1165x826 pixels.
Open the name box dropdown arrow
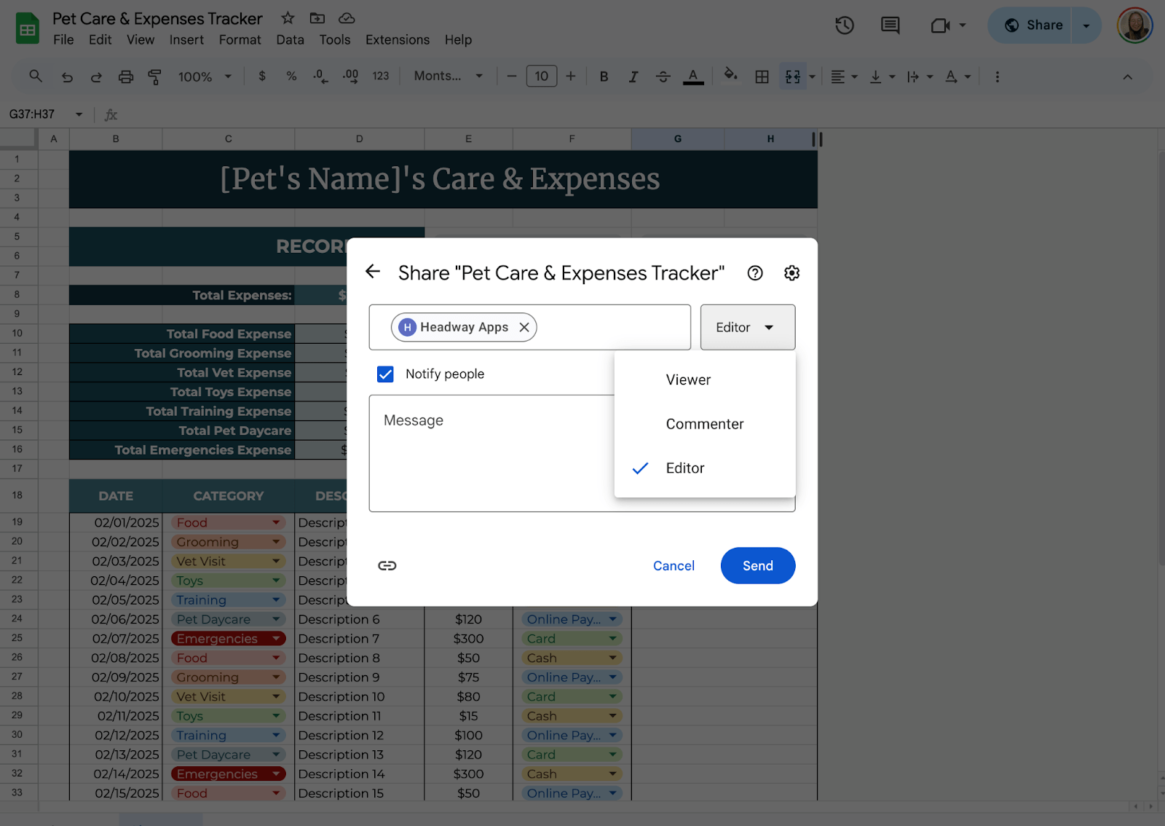coord(79,114)
